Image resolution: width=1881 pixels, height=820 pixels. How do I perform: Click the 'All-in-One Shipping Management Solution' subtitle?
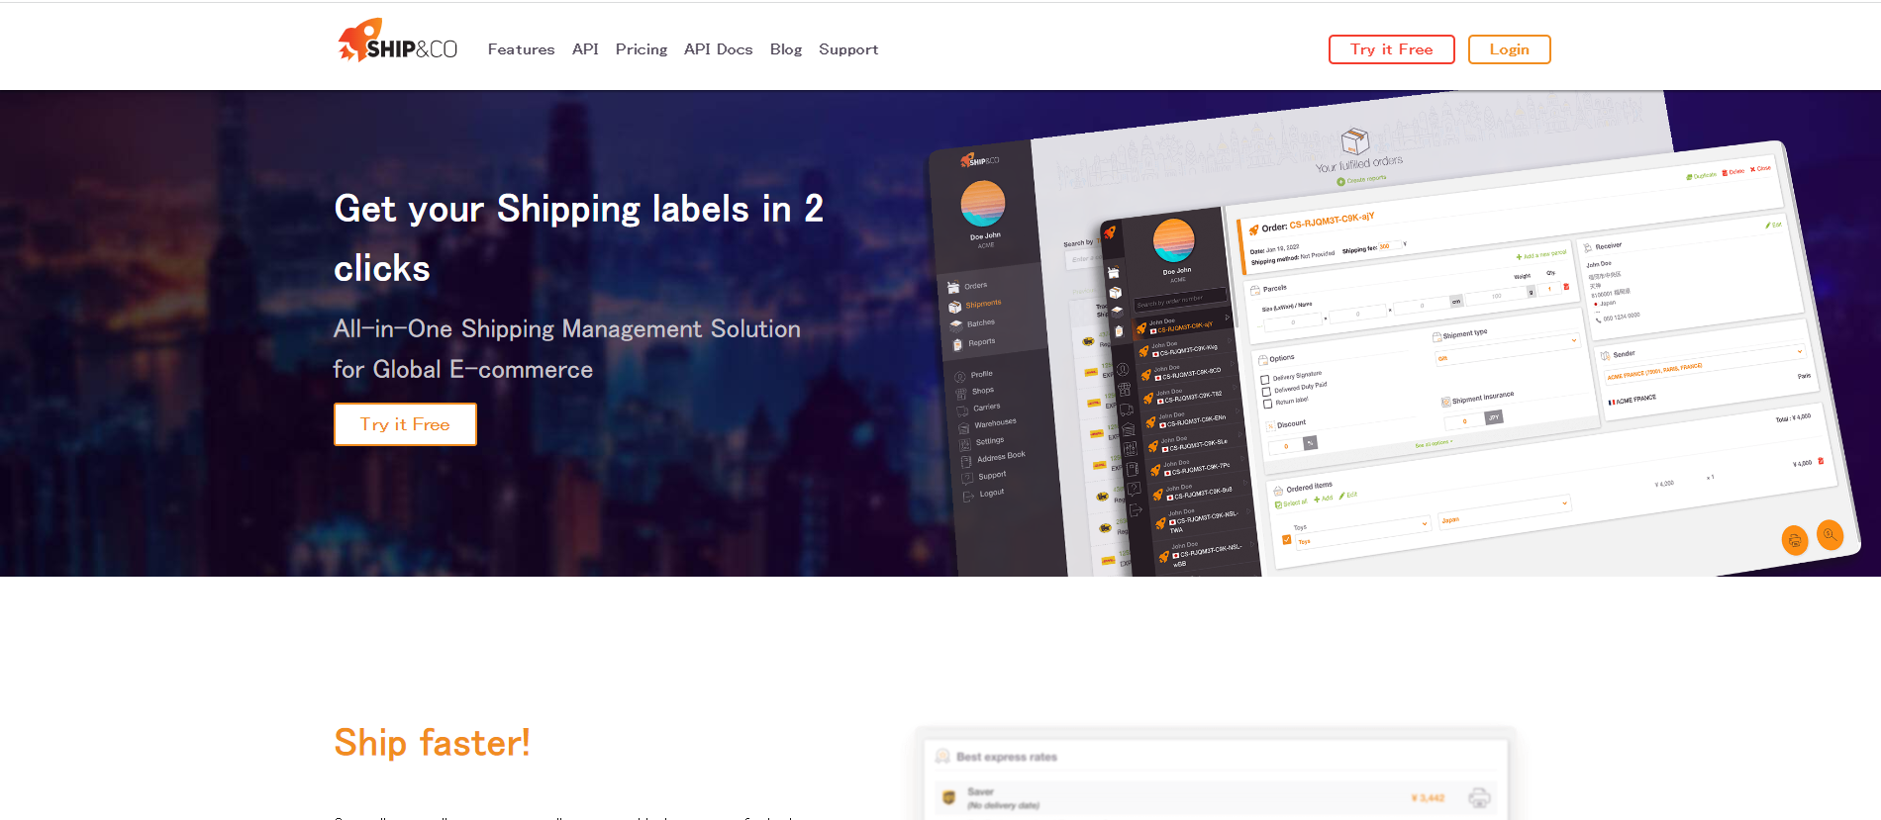pos(567,329)
